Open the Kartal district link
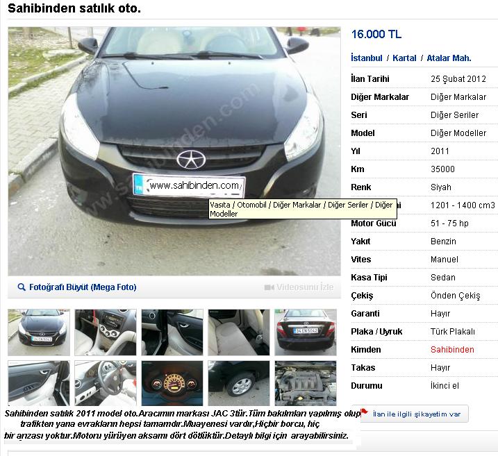 point(404,58)
